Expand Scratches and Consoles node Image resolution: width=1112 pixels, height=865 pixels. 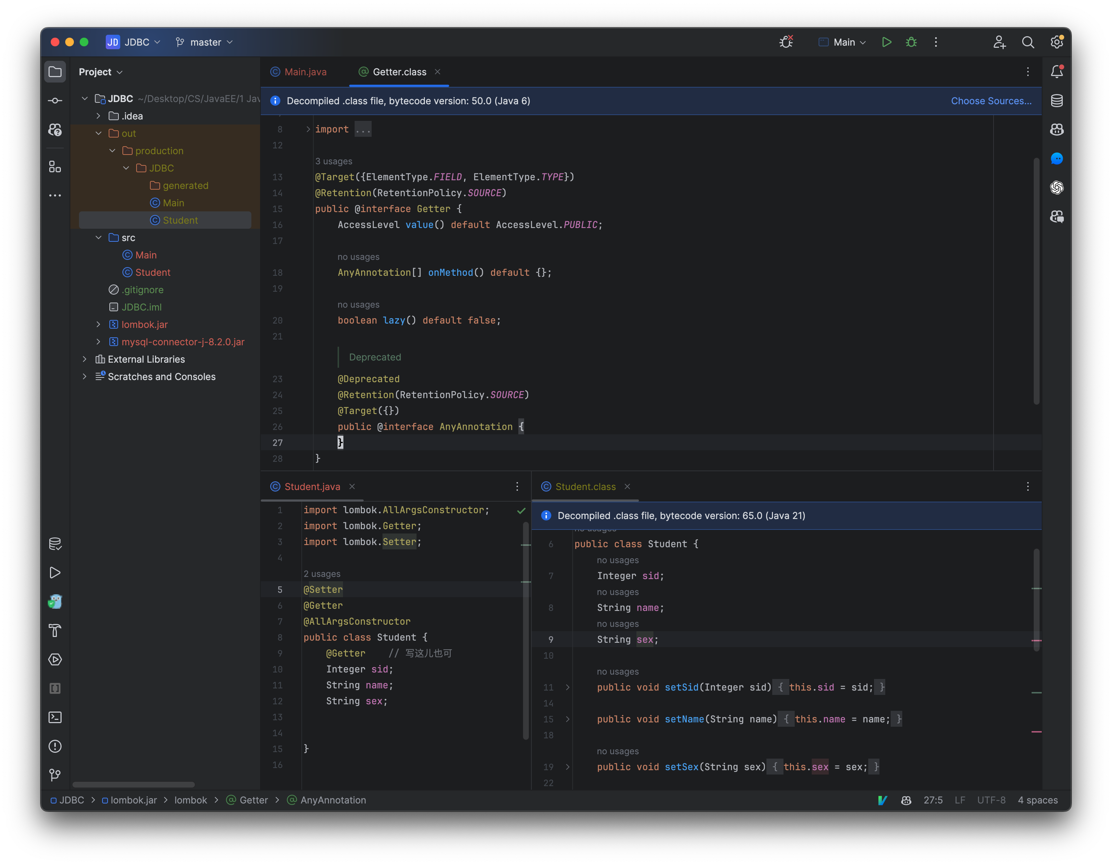click(85, 376)
